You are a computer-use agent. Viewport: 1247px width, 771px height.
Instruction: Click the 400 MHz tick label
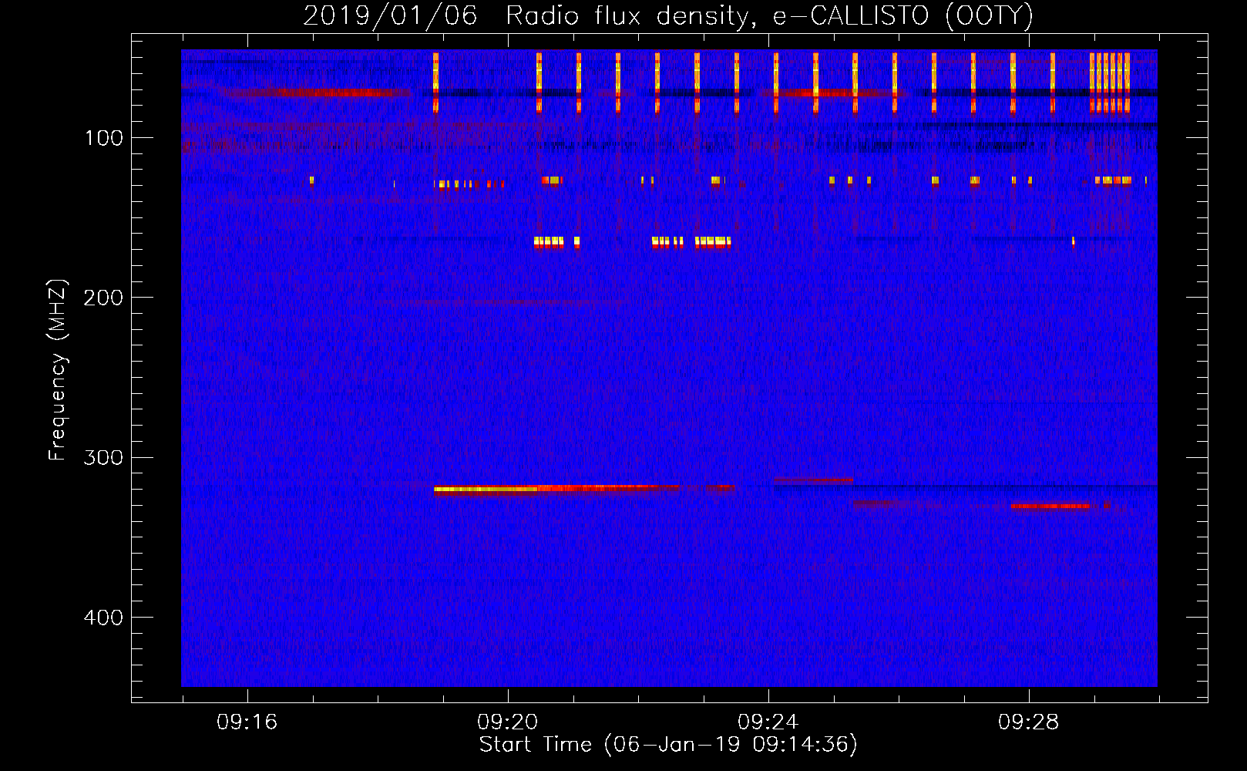click(103, 618)
